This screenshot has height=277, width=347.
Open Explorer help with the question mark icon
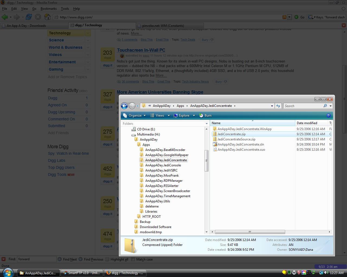pyautogui.click(x=329, y=116)
